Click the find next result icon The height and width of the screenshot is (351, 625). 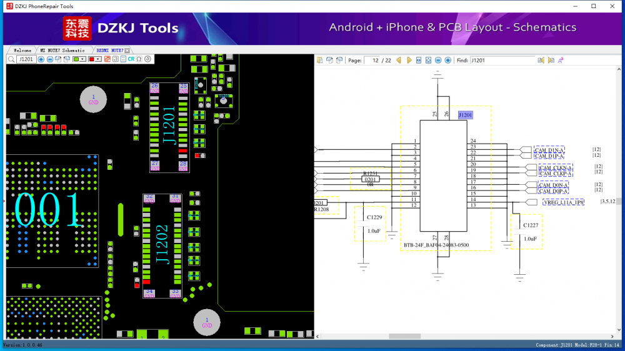pos(551,61)
